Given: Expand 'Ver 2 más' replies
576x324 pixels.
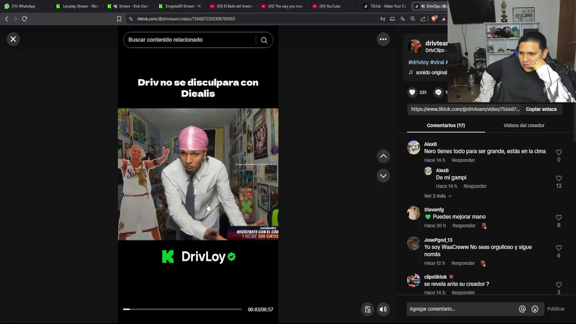Looking at the screenshot, I should coord(438,196).
